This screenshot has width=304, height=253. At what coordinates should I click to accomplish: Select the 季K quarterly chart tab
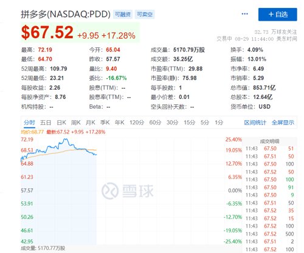point(105,123)
